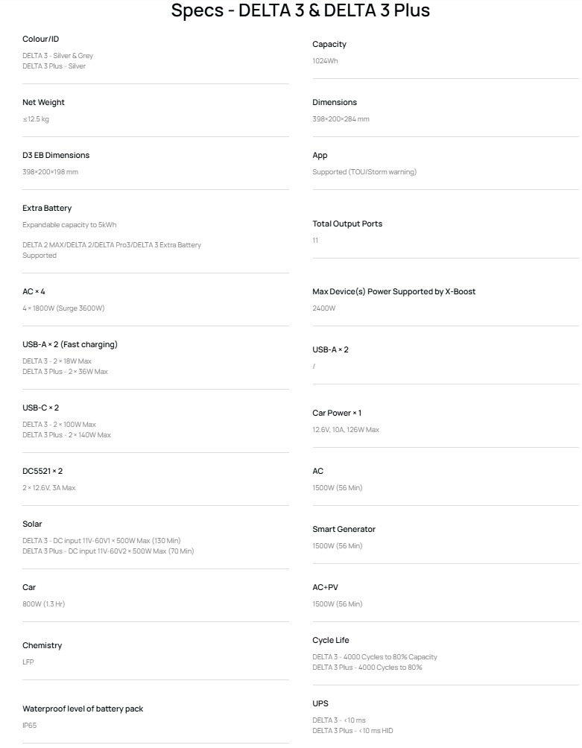This screenshot has height=748, width=582.
Task: Click the AC × 4 output label
Action: 34,291
